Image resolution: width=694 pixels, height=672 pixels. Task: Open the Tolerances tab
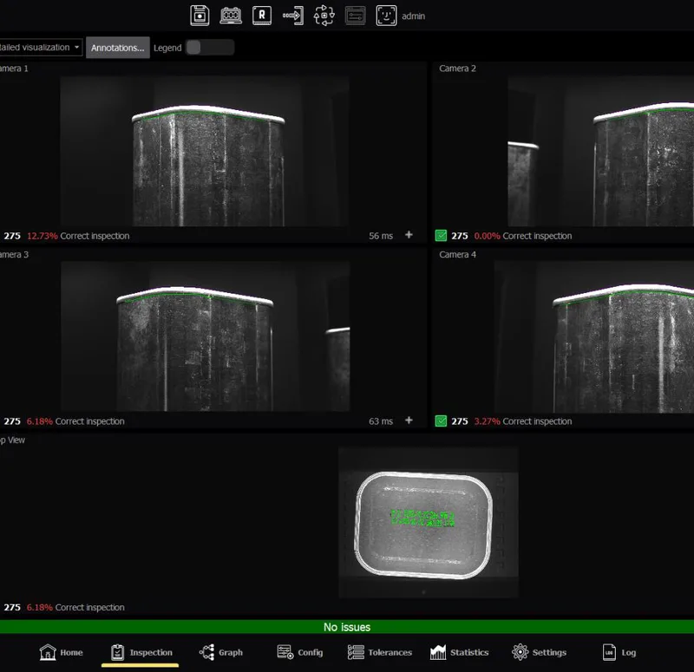coord(379,652)
